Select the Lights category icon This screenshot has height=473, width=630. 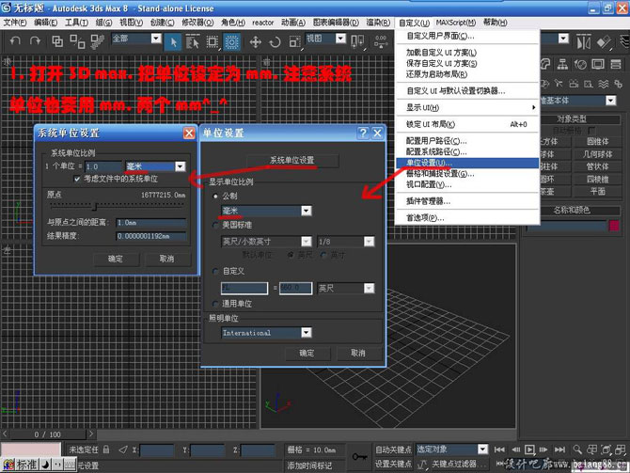[559, 84]
